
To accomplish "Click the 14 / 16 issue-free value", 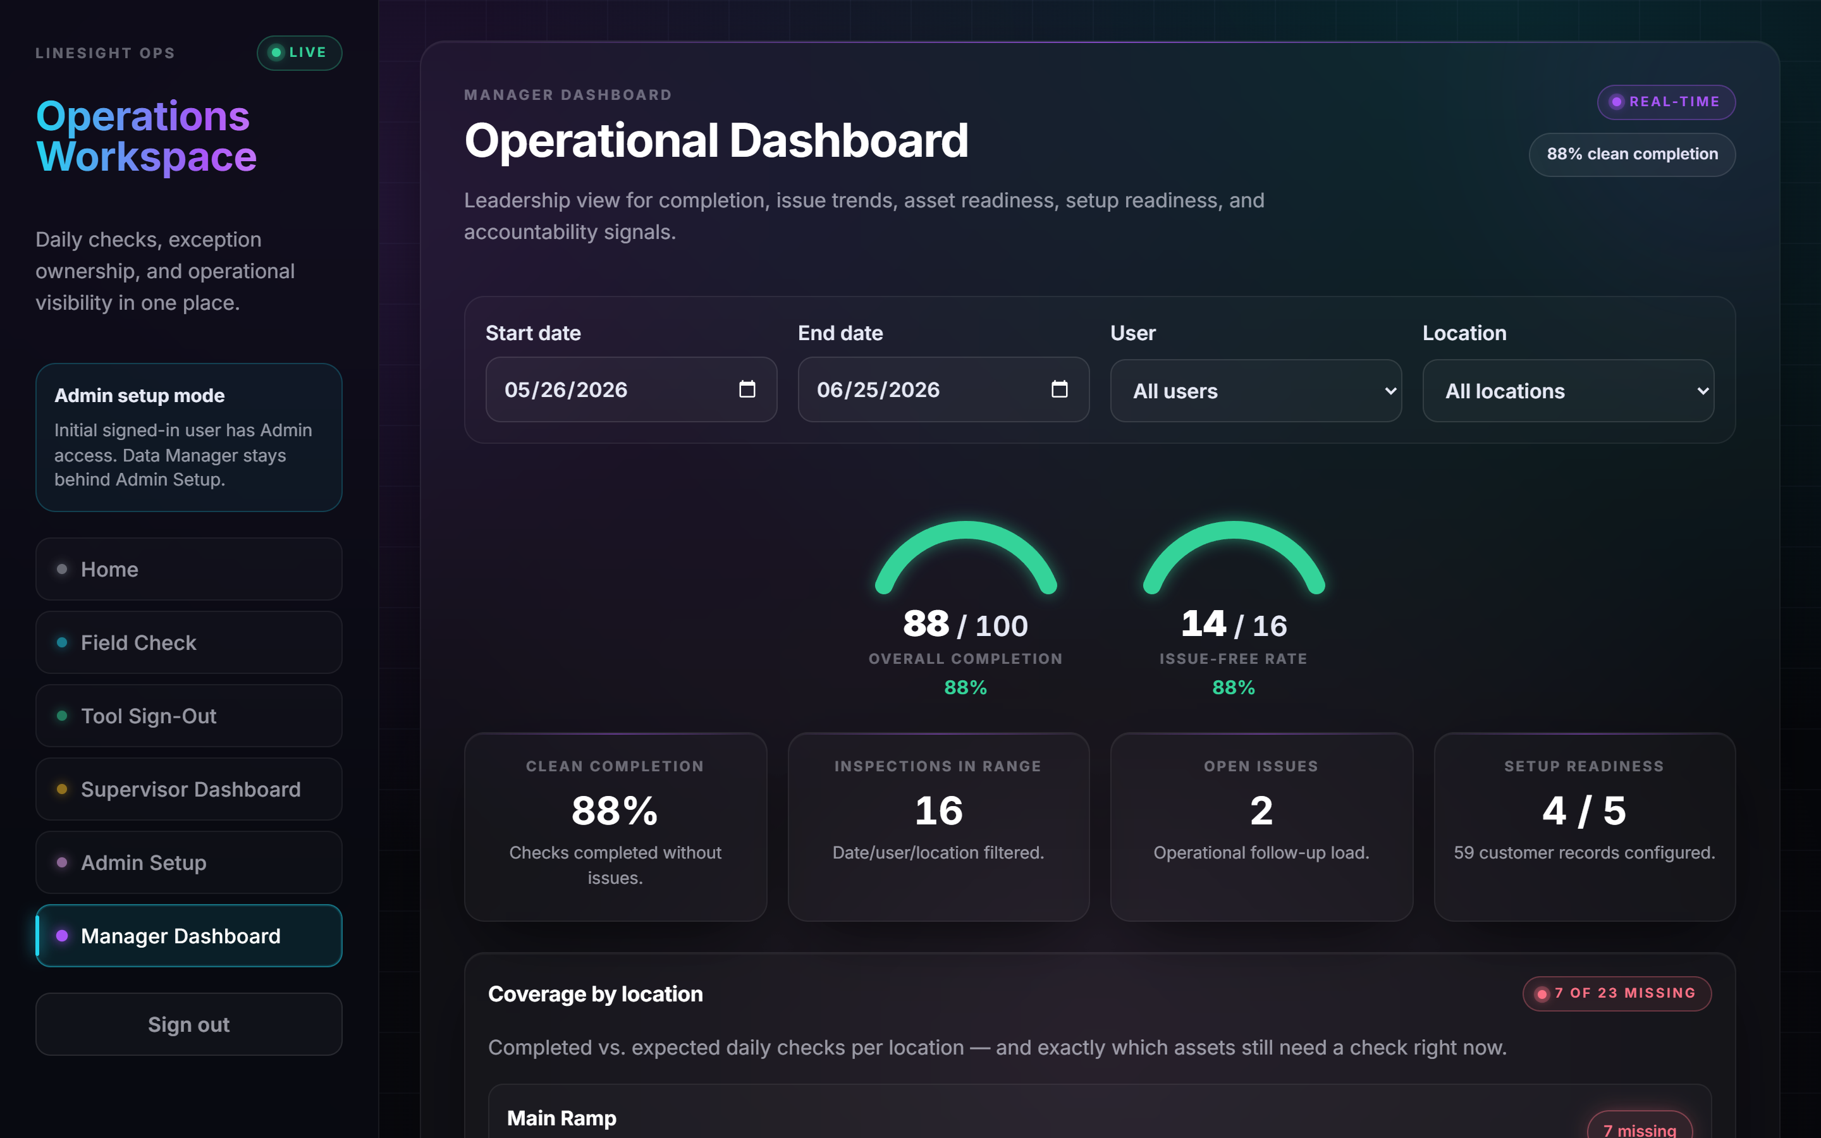I will coord(1234,624).
